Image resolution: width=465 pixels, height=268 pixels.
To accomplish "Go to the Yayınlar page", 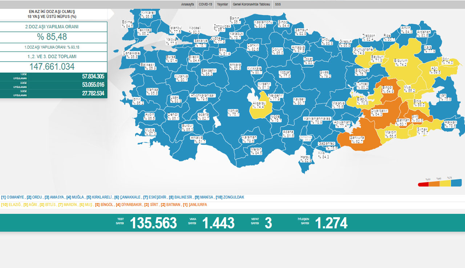I will [222, 4].
